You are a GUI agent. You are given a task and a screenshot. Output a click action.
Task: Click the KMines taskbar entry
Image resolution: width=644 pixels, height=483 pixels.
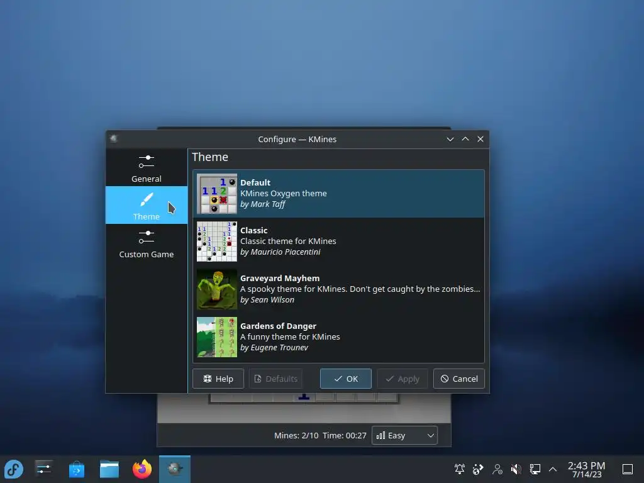(175, 469)
